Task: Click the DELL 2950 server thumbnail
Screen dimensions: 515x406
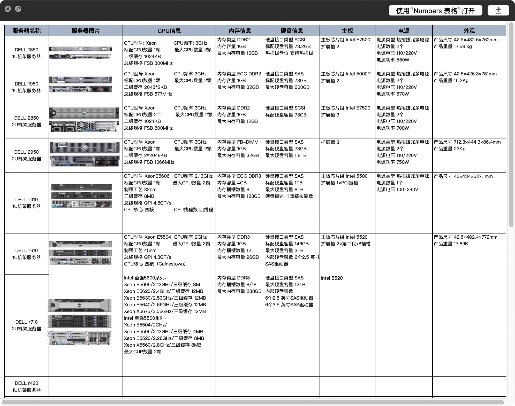Action: coord(85,154)
